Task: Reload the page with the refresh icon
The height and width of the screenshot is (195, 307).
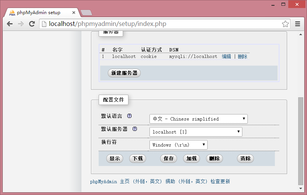Action: click(32, 24)
